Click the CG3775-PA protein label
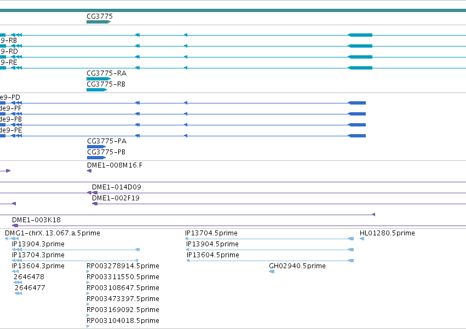The image size is (466, 329). pos(107,141)
